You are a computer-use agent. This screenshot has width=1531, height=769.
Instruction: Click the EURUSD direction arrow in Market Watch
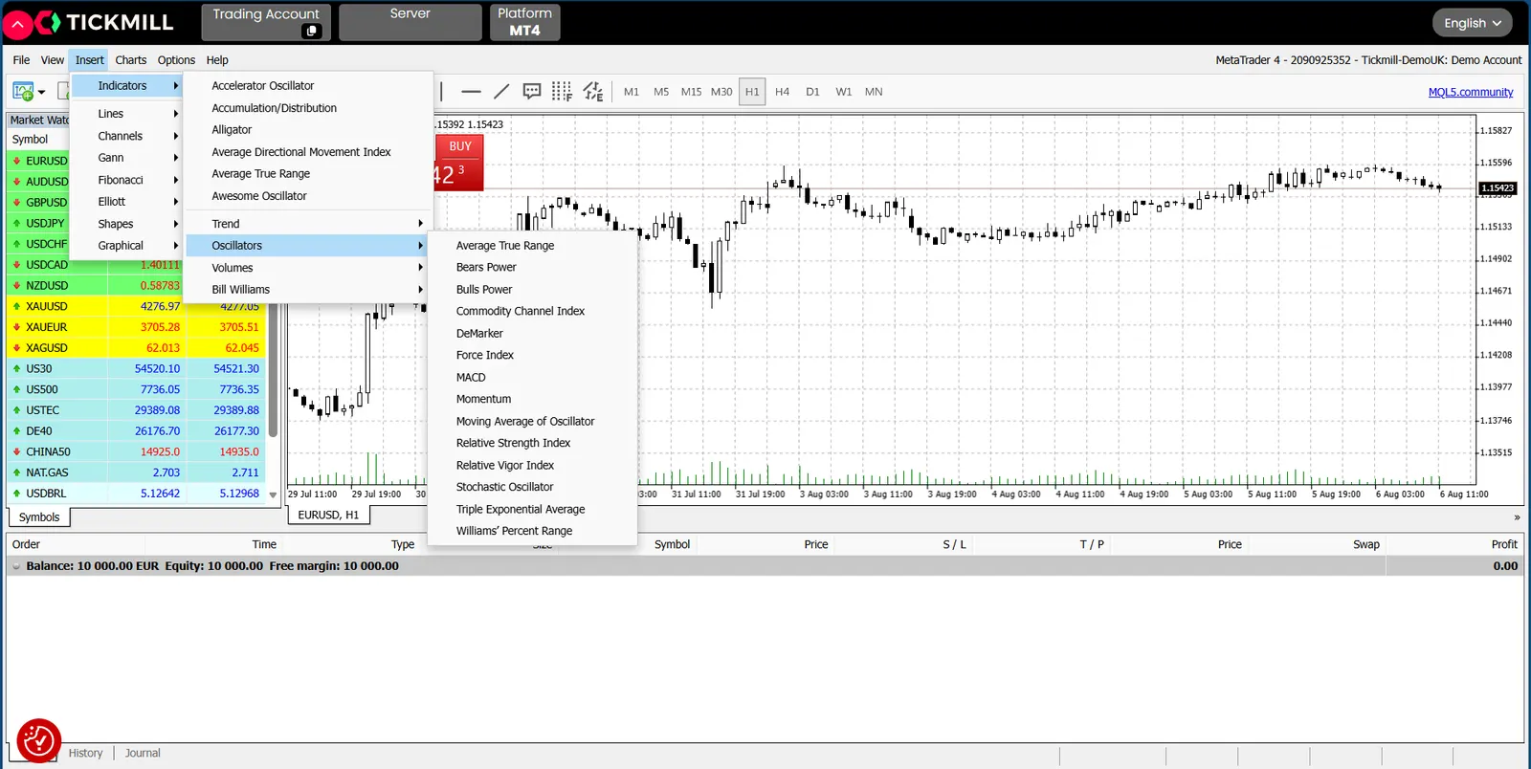click(17, 161)
